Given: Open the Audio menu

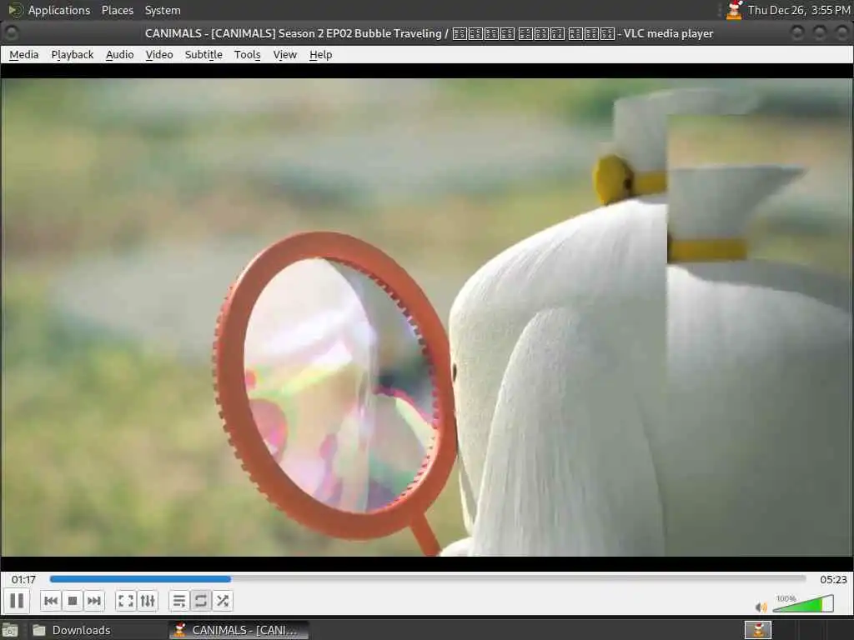Looking at the screenshot, I should pyautogui.click(x=120, y=54).
